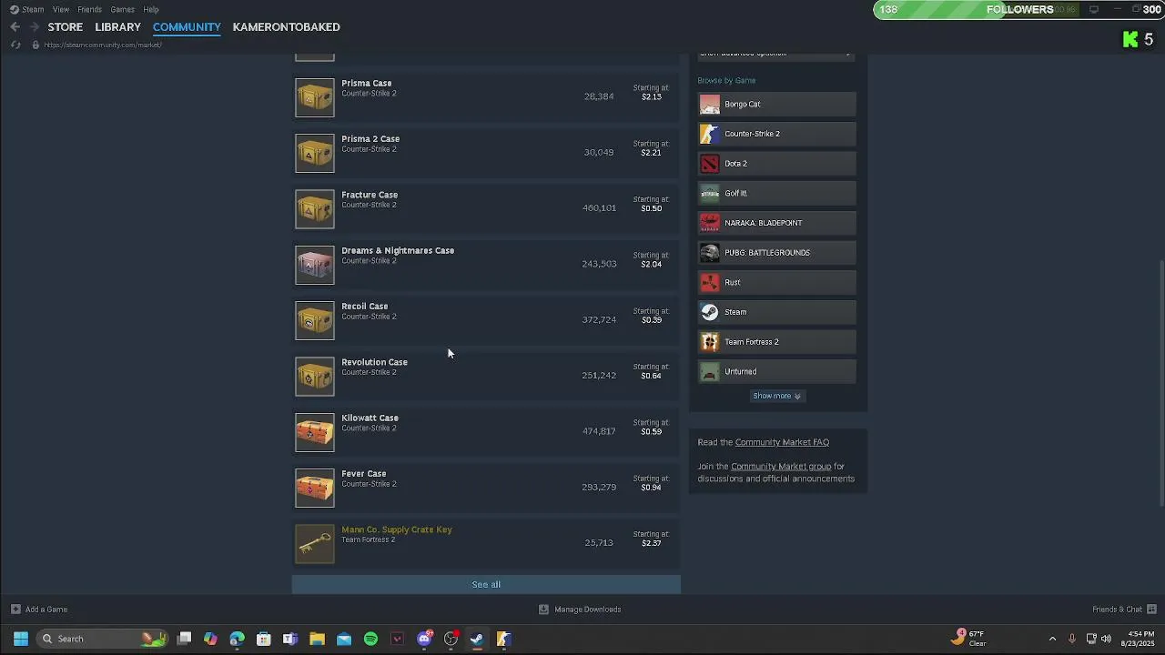
Task: Go back with the left arrow
Action: [x=15, y=27]
